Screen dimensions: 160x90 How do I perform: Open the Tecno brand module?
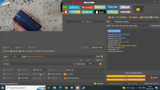113,7
